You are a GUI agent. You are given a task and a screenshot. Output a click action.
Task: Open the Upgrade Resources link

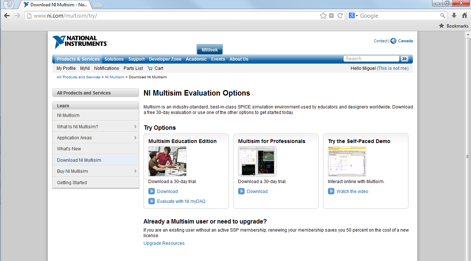pos(164,243)
